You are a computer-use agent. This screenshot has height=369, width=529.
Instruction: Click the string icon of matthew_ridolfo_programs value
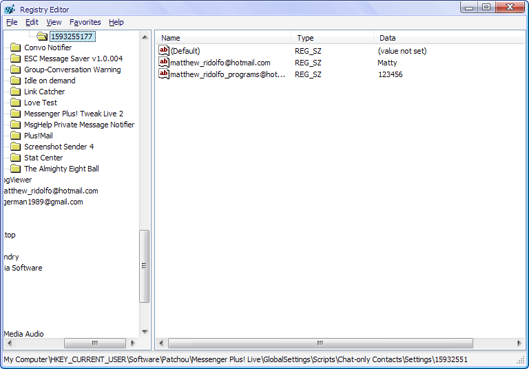pos(164,74)
